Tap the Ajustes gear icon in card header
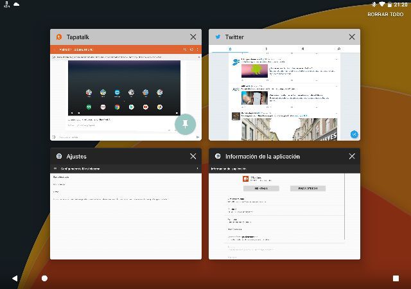The width and height of the screenshot is (411, 289). click(58, 157)
